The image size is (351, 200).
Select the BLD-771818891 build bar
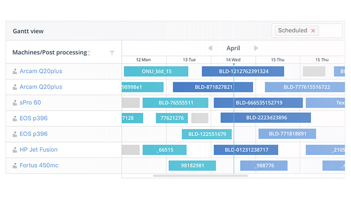tap(287, 133)
